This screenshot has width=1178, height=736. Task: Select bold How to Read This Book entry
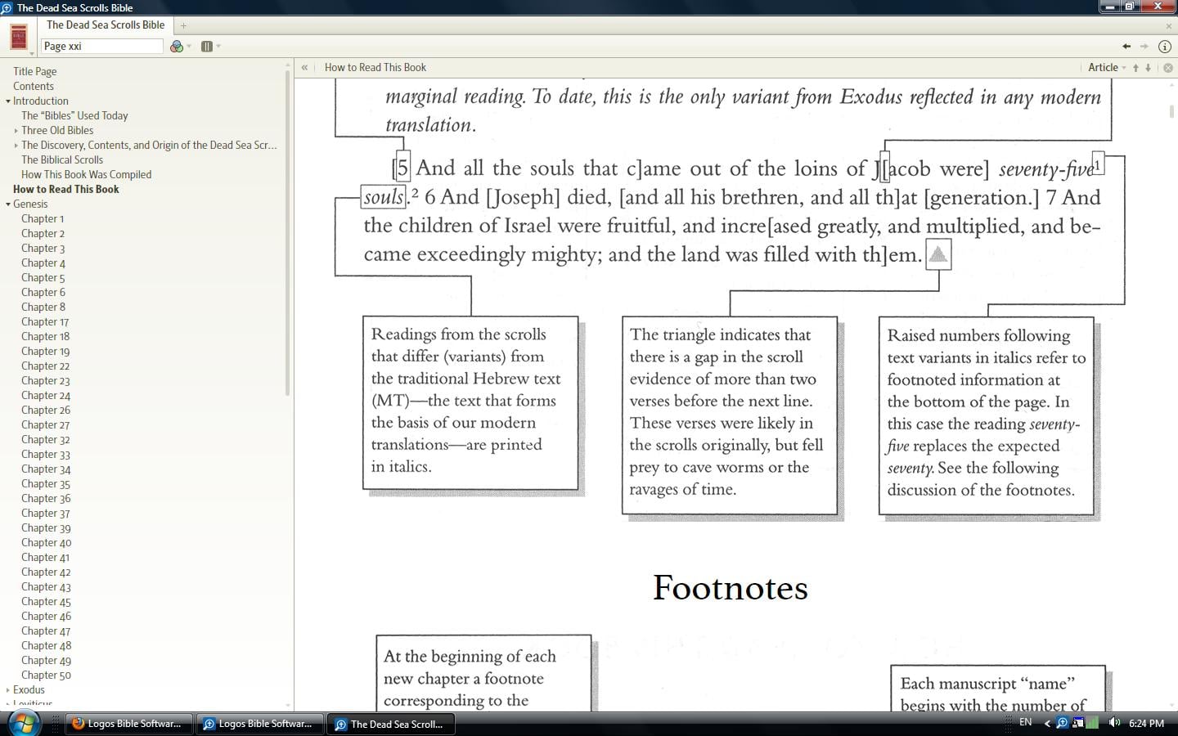66,190
